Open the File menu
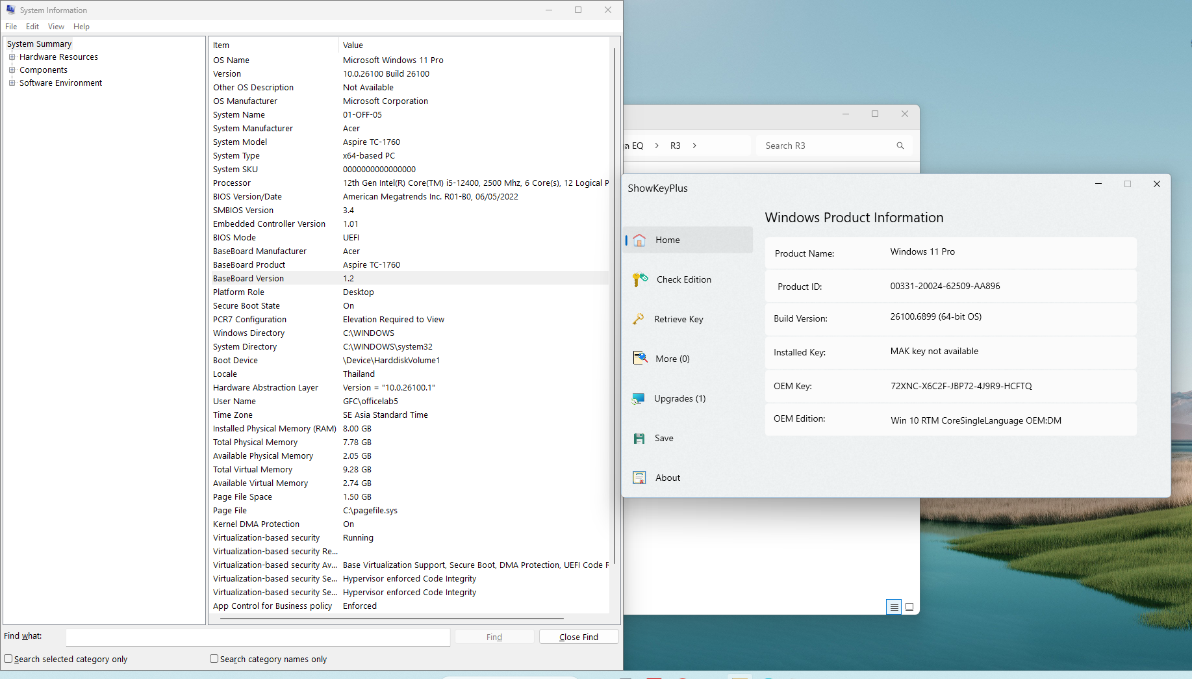 (x=11, y=27)
